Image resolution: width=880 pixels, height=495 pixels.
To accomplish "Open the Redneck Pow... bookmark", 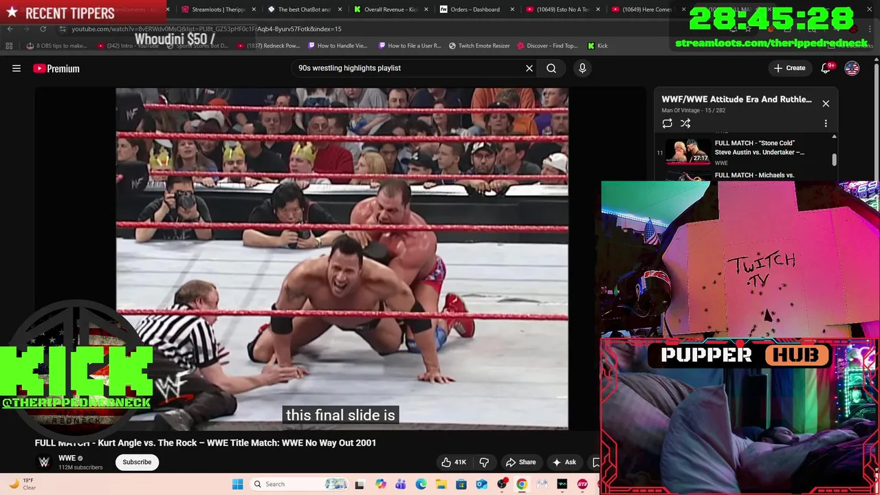I will point(269,46).
